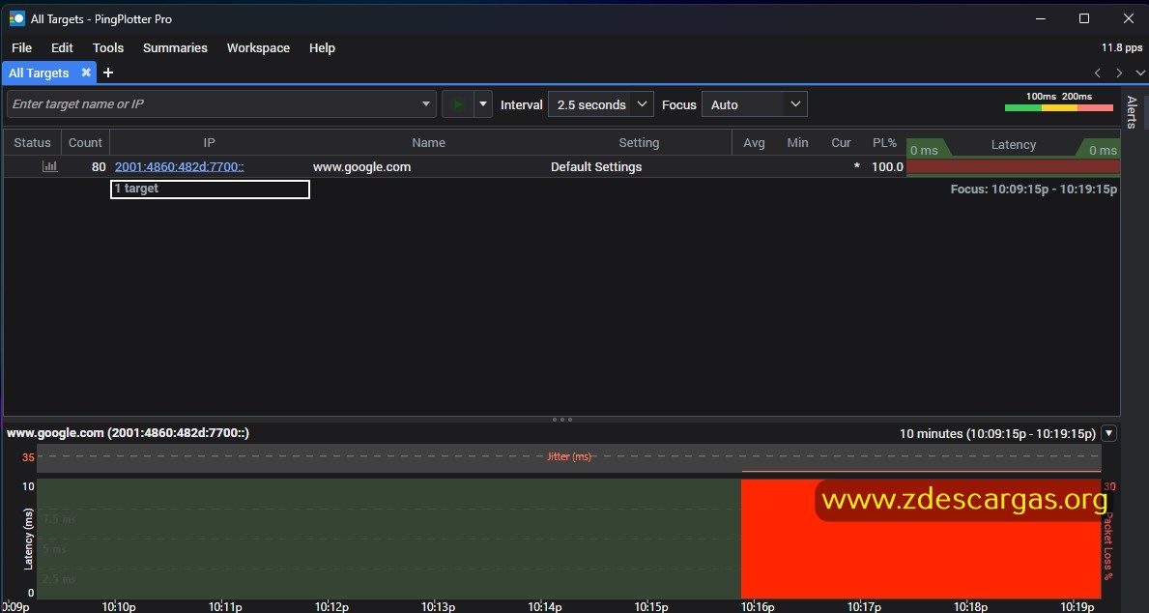This screenshot has height=613, width=1149.
Task: Click the latency color scale legend
Action: point(1059,102)
